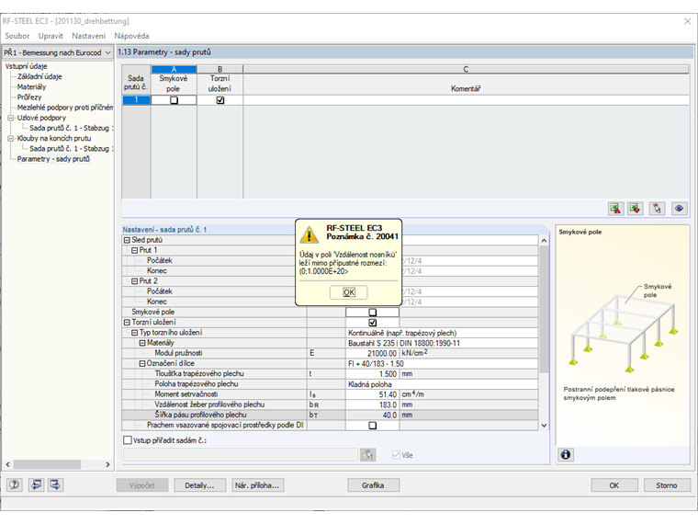The height and width of the screenshot is (524, 698).
Task: Confirm the warning dialog with OK
Action: click(349, 292)
